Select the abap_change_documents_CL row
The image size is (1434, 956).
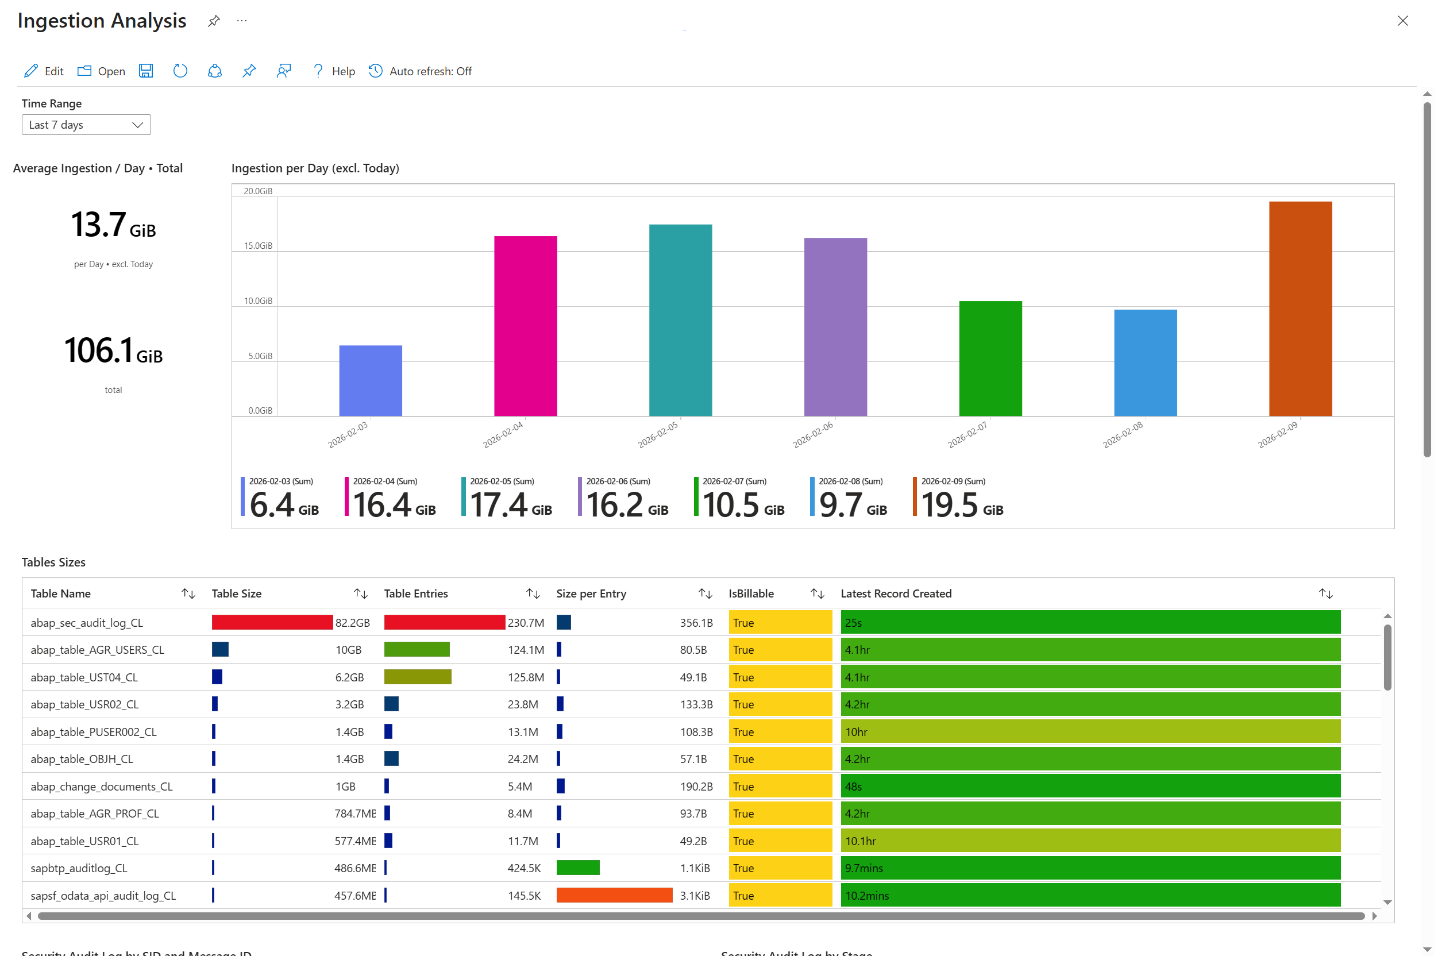coord(701,787)
